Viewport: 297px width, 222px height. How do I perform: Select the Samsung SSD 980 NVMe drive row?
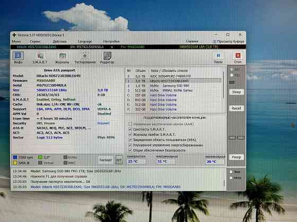pos(173,86)
